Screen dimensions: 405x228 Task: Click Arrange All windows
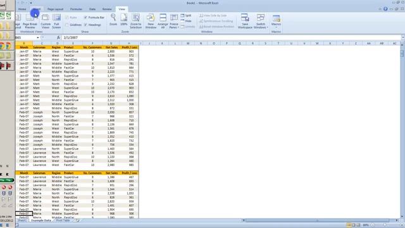(163, 21)
